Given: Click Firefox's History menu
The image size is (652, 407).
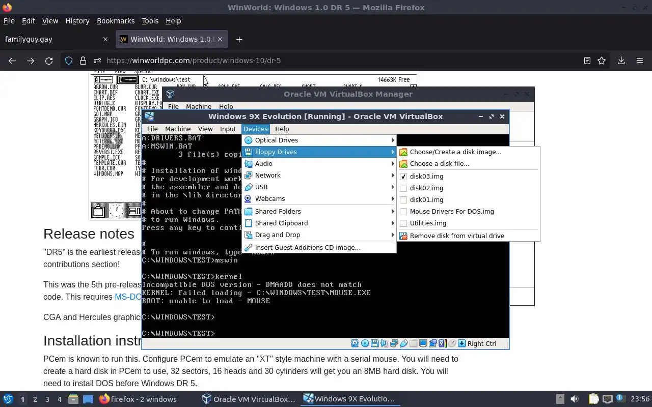Looking at the screenshot, I should [77, 21].
